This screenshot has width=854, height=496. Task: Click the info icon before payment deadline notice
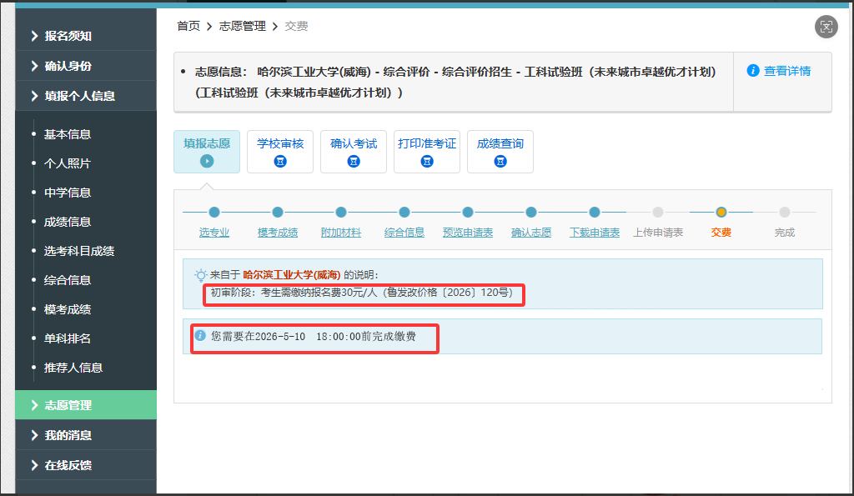(200, 335)
